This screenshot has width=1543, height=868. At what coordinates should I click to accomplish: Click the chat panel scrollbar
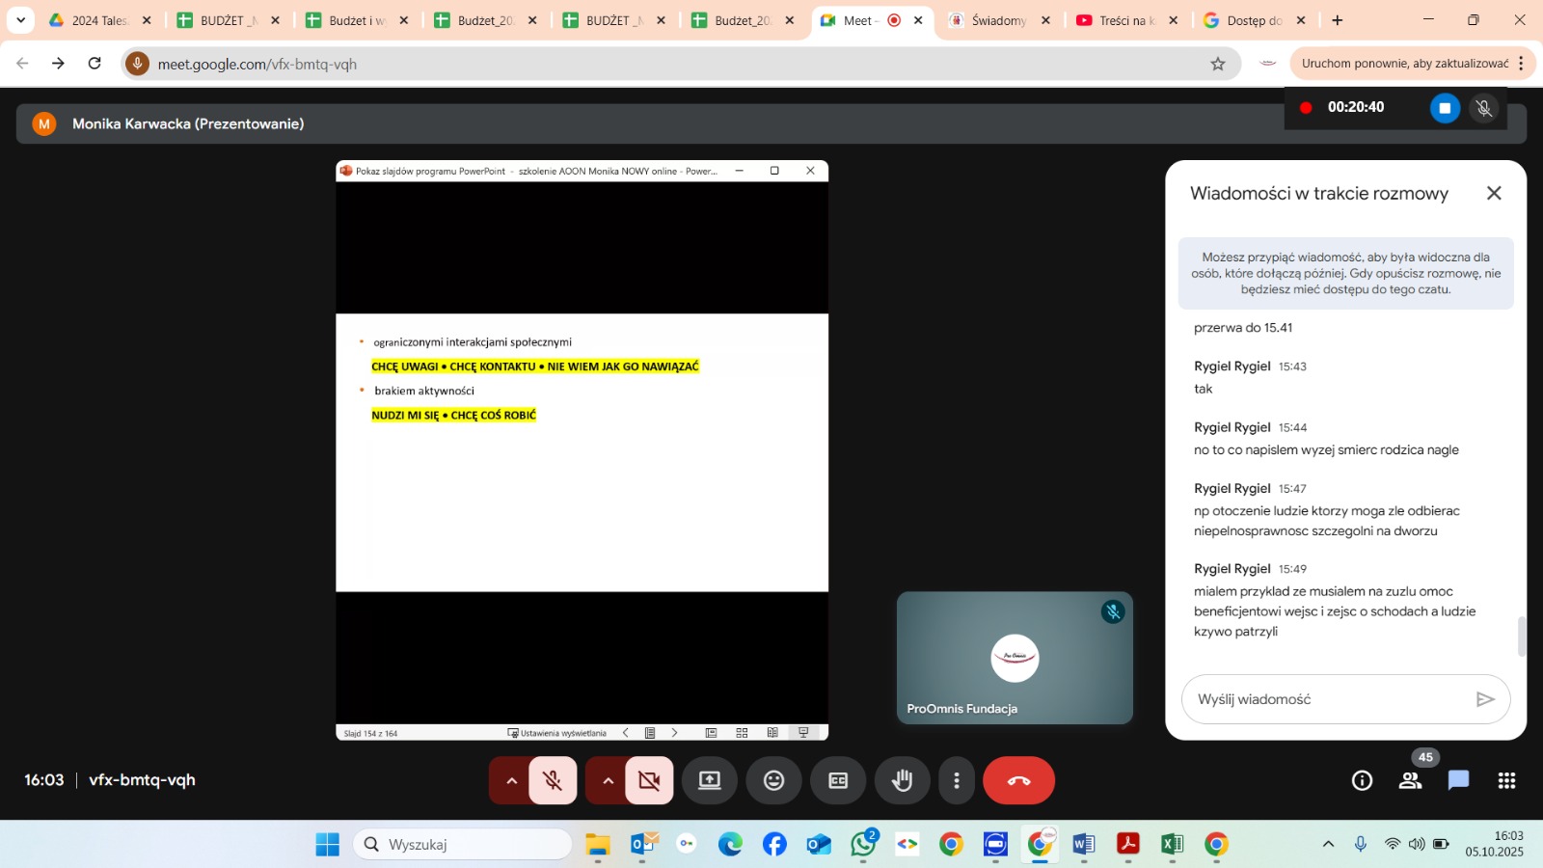[1522, 637]
